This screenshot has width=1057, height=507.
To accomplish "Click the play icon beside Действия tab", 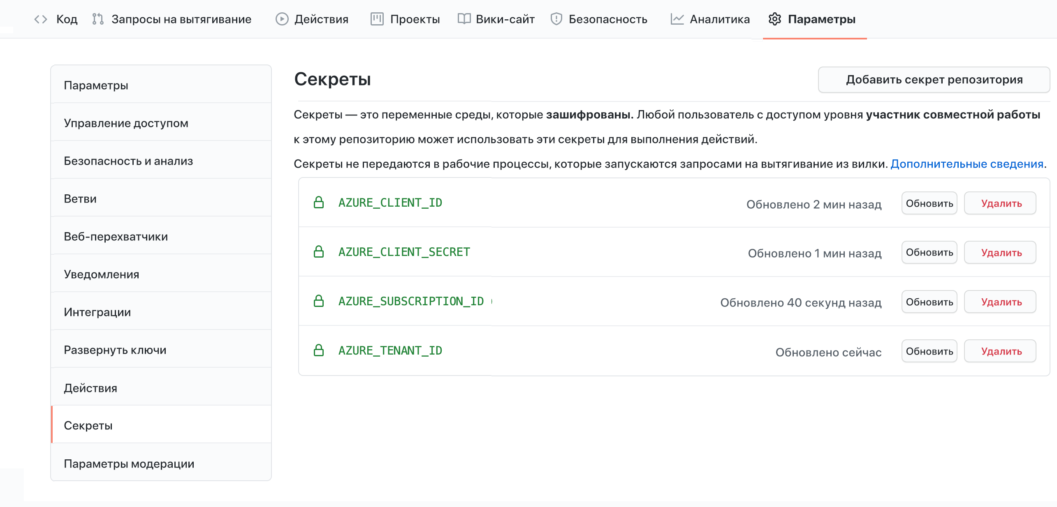I will click(x=282, y=19).
